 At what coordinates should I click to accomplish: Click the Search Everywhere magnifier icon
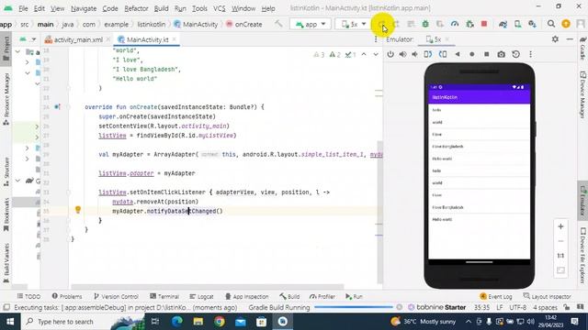(551, 24)
